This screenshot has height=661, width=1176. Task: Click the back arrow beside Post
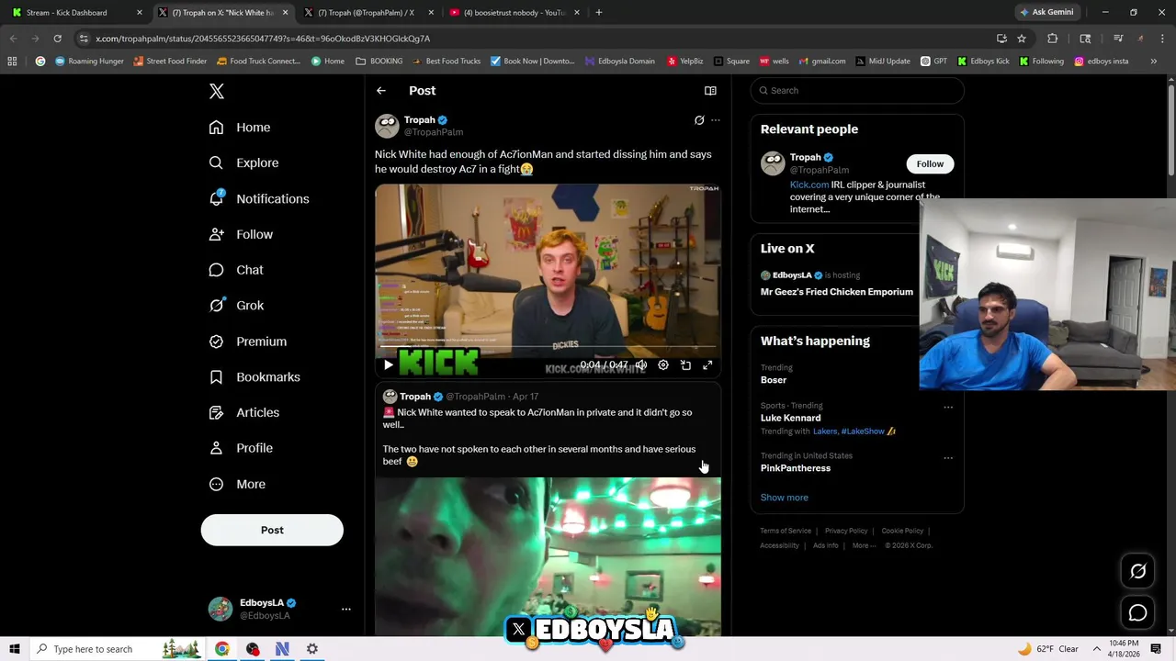(x=381, y=91)
